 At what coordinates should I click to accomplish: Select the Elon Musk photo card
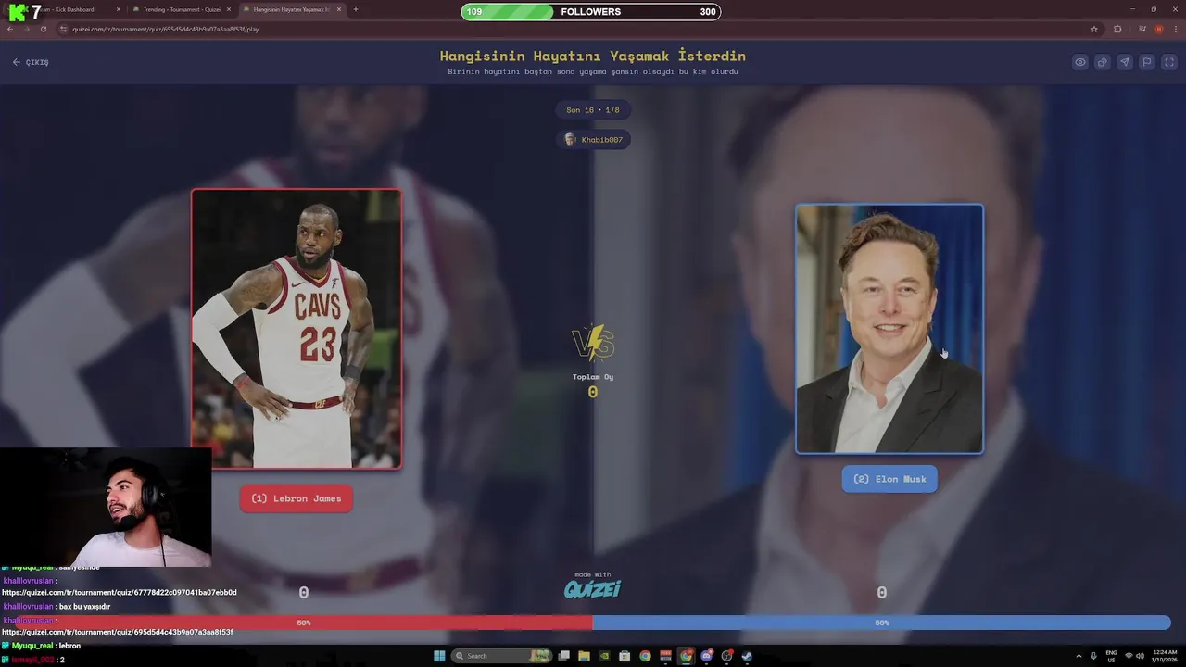click(889, 329)
